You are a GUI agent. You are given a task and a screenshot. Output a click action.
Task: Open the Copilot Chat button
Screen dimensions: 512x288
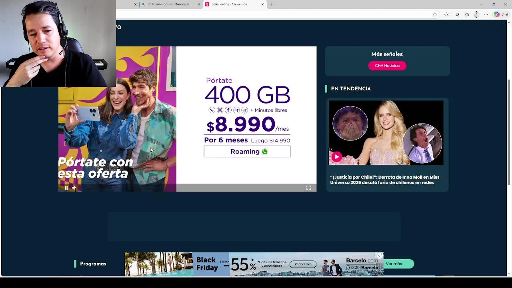click(x=501, y=14)
